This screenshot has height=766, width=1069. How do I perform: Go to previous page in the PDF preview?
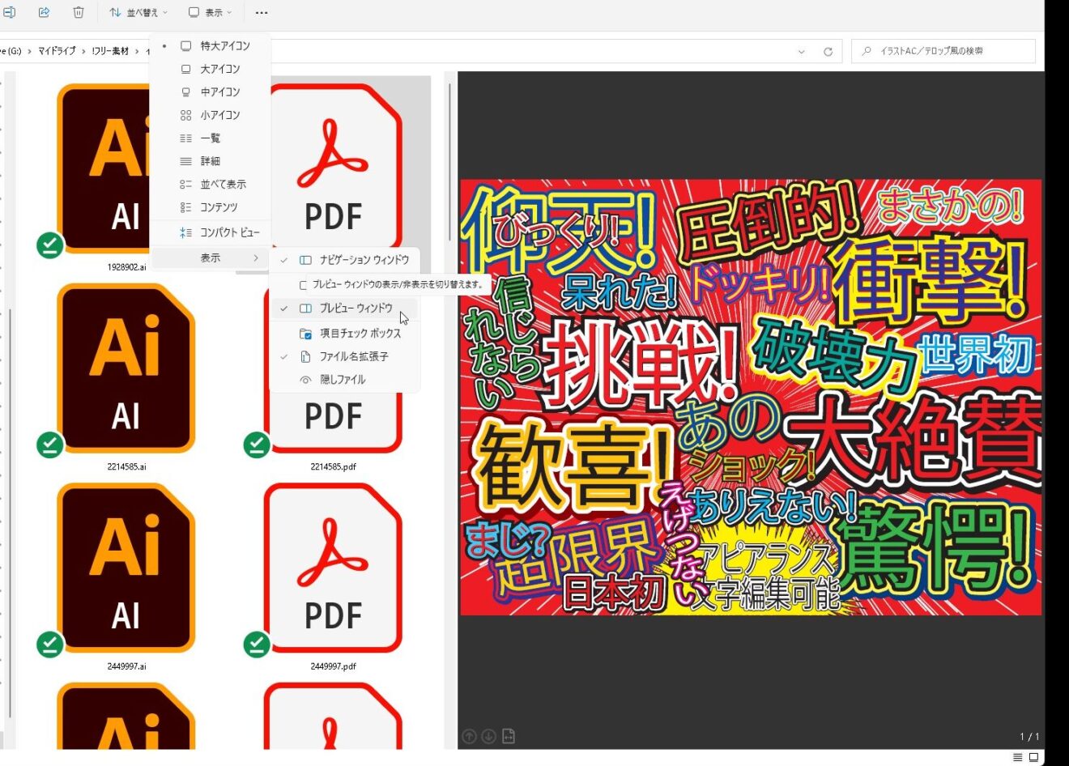(469, 736)
